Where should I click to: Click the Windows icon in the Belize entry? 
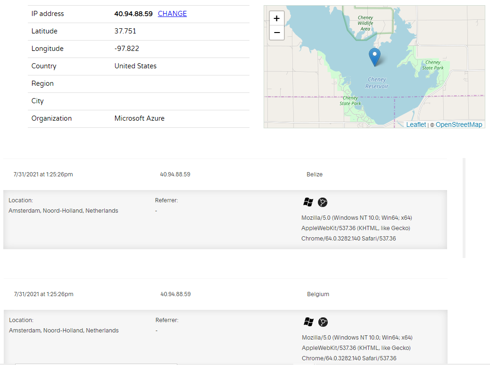coord(308,202)
